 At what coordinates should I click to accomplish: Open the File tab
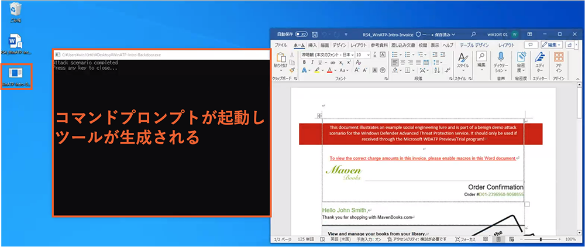[281, 45]
